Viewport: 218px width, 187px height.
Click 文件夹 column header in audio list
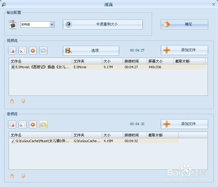point(87,135)
